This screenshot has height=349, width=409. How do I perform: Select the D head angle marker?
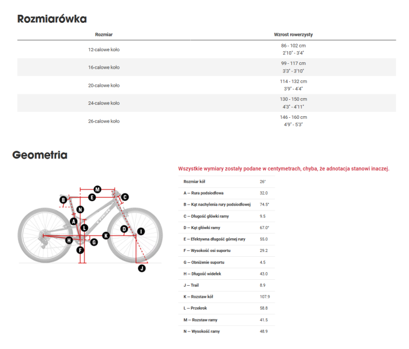pos(124,229)
